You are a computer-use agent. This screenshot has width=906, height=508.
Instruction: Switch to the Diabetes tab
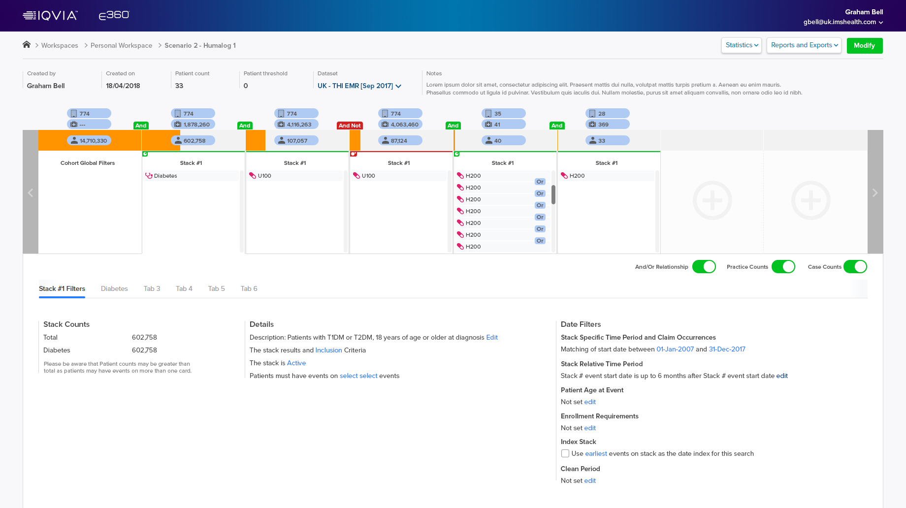click(114, 288)
